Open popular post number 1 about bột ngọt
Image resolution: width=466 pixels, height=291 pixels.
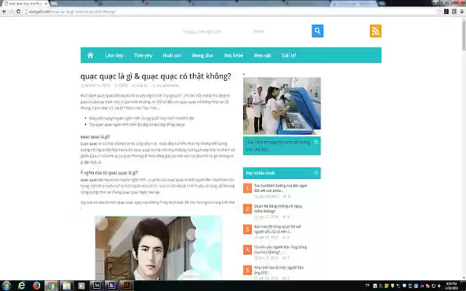pos(280,188)
